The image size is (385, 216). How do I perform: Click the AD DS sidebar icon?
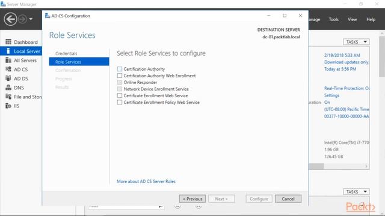tap(8, 79)
